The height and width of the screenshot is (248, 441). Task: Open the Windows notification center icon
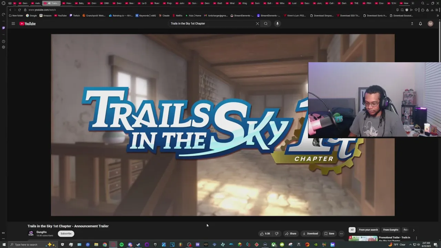pyautogui.click(x=436, y=245)
